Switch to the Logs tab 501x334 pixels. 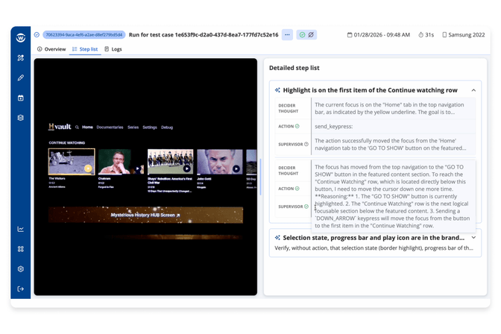(x=113, y=49)
